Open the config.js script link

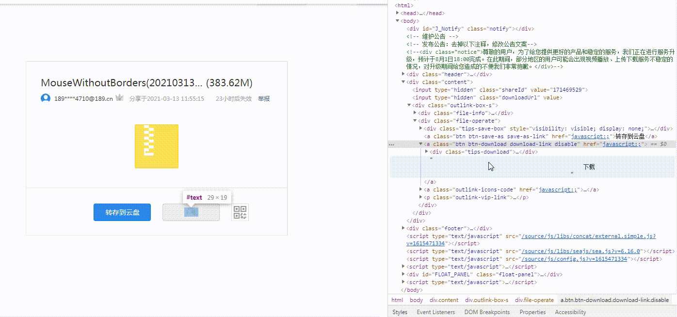(x=574, y=259)
